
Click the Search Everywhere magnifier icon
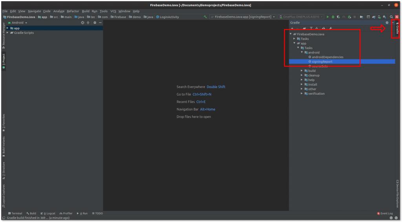[391, 17]
